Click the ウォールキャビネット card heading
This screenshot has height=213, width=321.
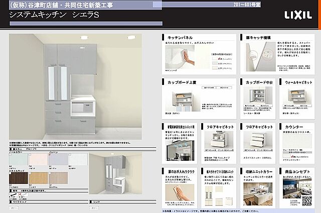[x=298, y=82]
